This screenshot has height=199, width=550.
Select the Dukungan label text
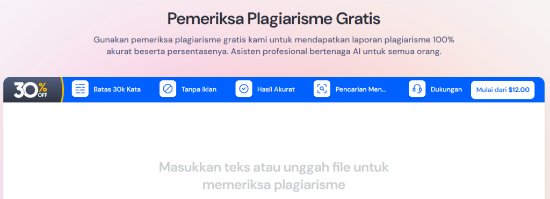click(x=446, y=89)
